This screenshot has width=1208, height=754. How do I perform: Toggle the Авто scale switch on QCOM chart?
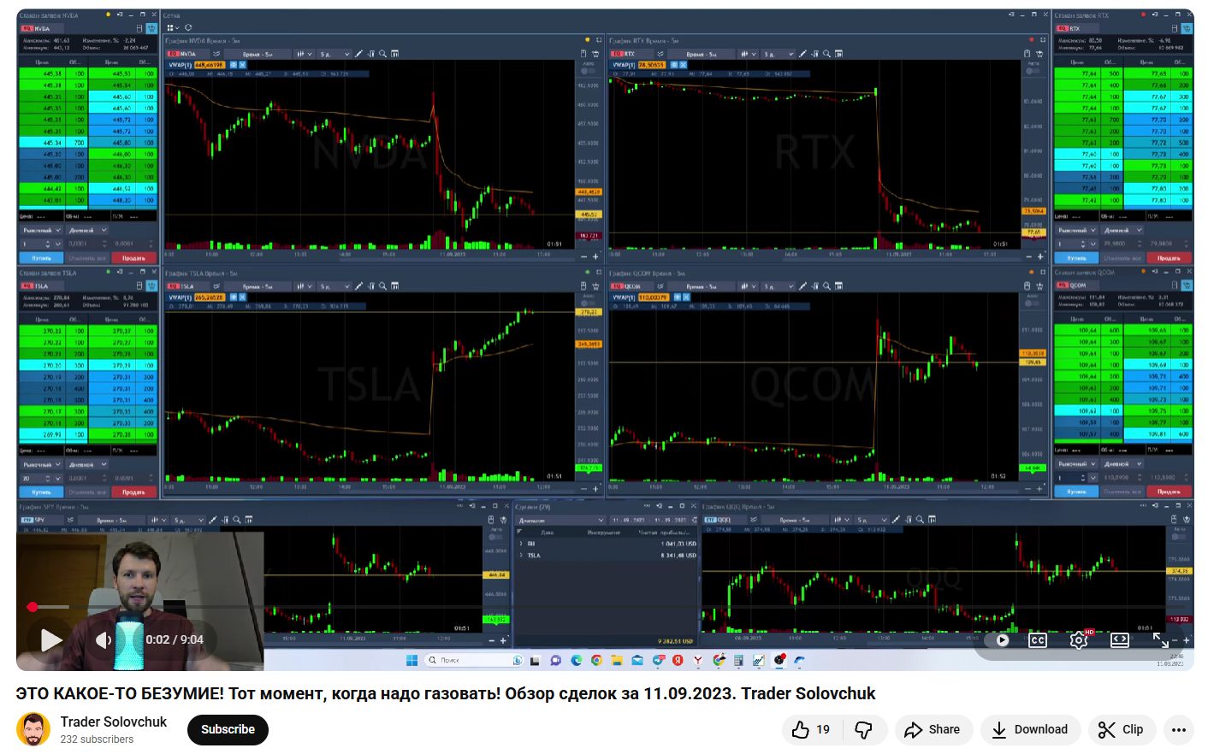[1033, 303]
